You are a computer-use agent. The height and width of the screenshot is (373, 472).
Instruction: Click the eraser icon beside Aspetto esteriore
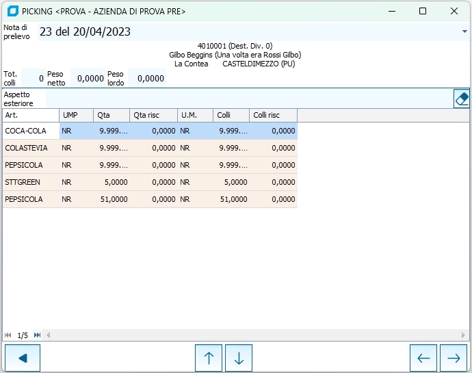(462, 99)
